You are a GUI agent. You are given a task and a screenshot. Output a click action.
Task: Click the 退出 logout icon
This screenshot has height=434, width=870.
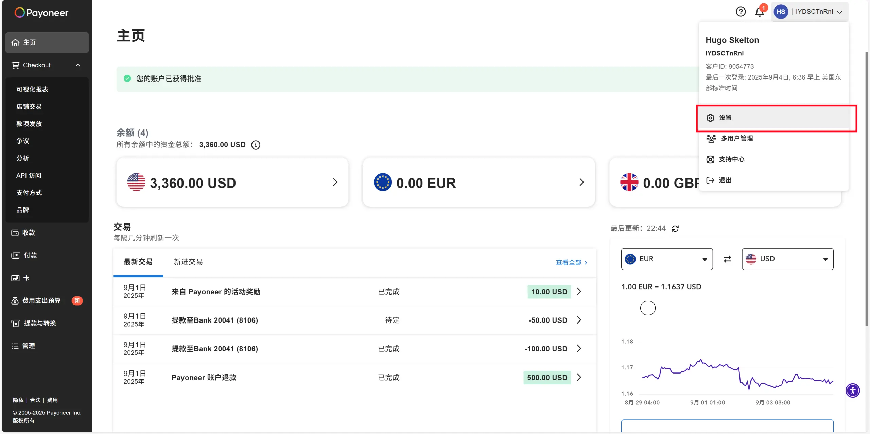[x=710, y=180]
